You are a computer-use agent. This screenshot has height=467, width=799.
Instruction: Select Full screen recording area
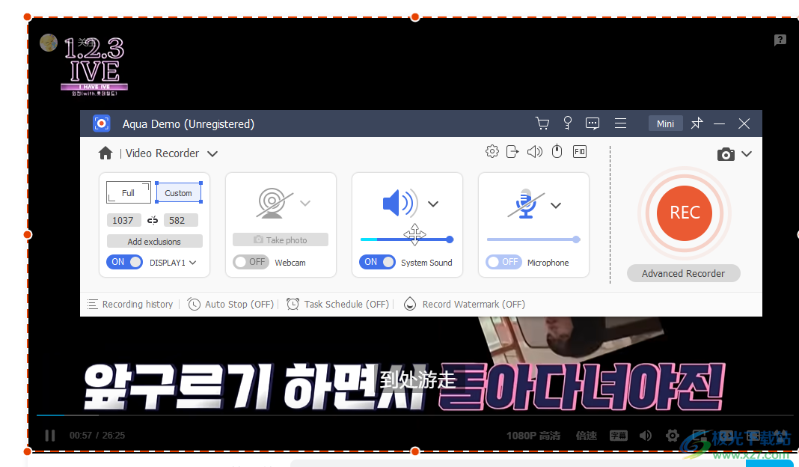point(129,193)
